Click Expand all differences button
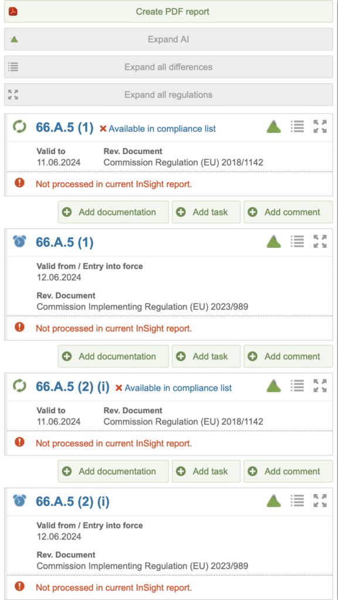Viewport: 338px width, 600px height. 169,67
